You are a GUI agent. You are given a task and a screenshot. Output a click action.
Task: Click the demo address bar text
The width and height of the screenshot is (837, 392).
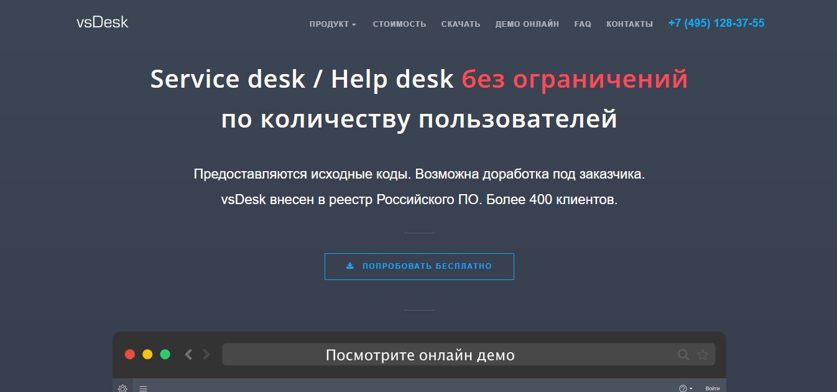420,355
